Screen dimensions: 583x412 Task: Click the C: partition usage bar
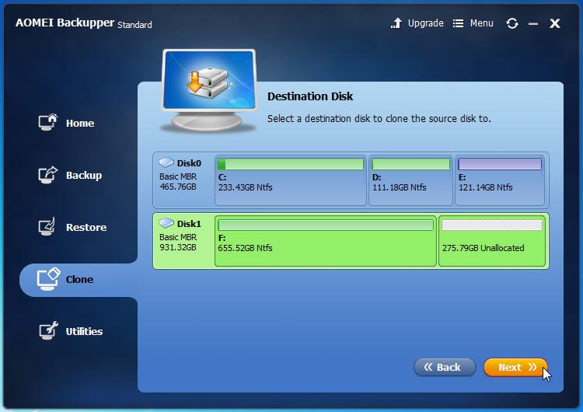click(x=291, y=164)
